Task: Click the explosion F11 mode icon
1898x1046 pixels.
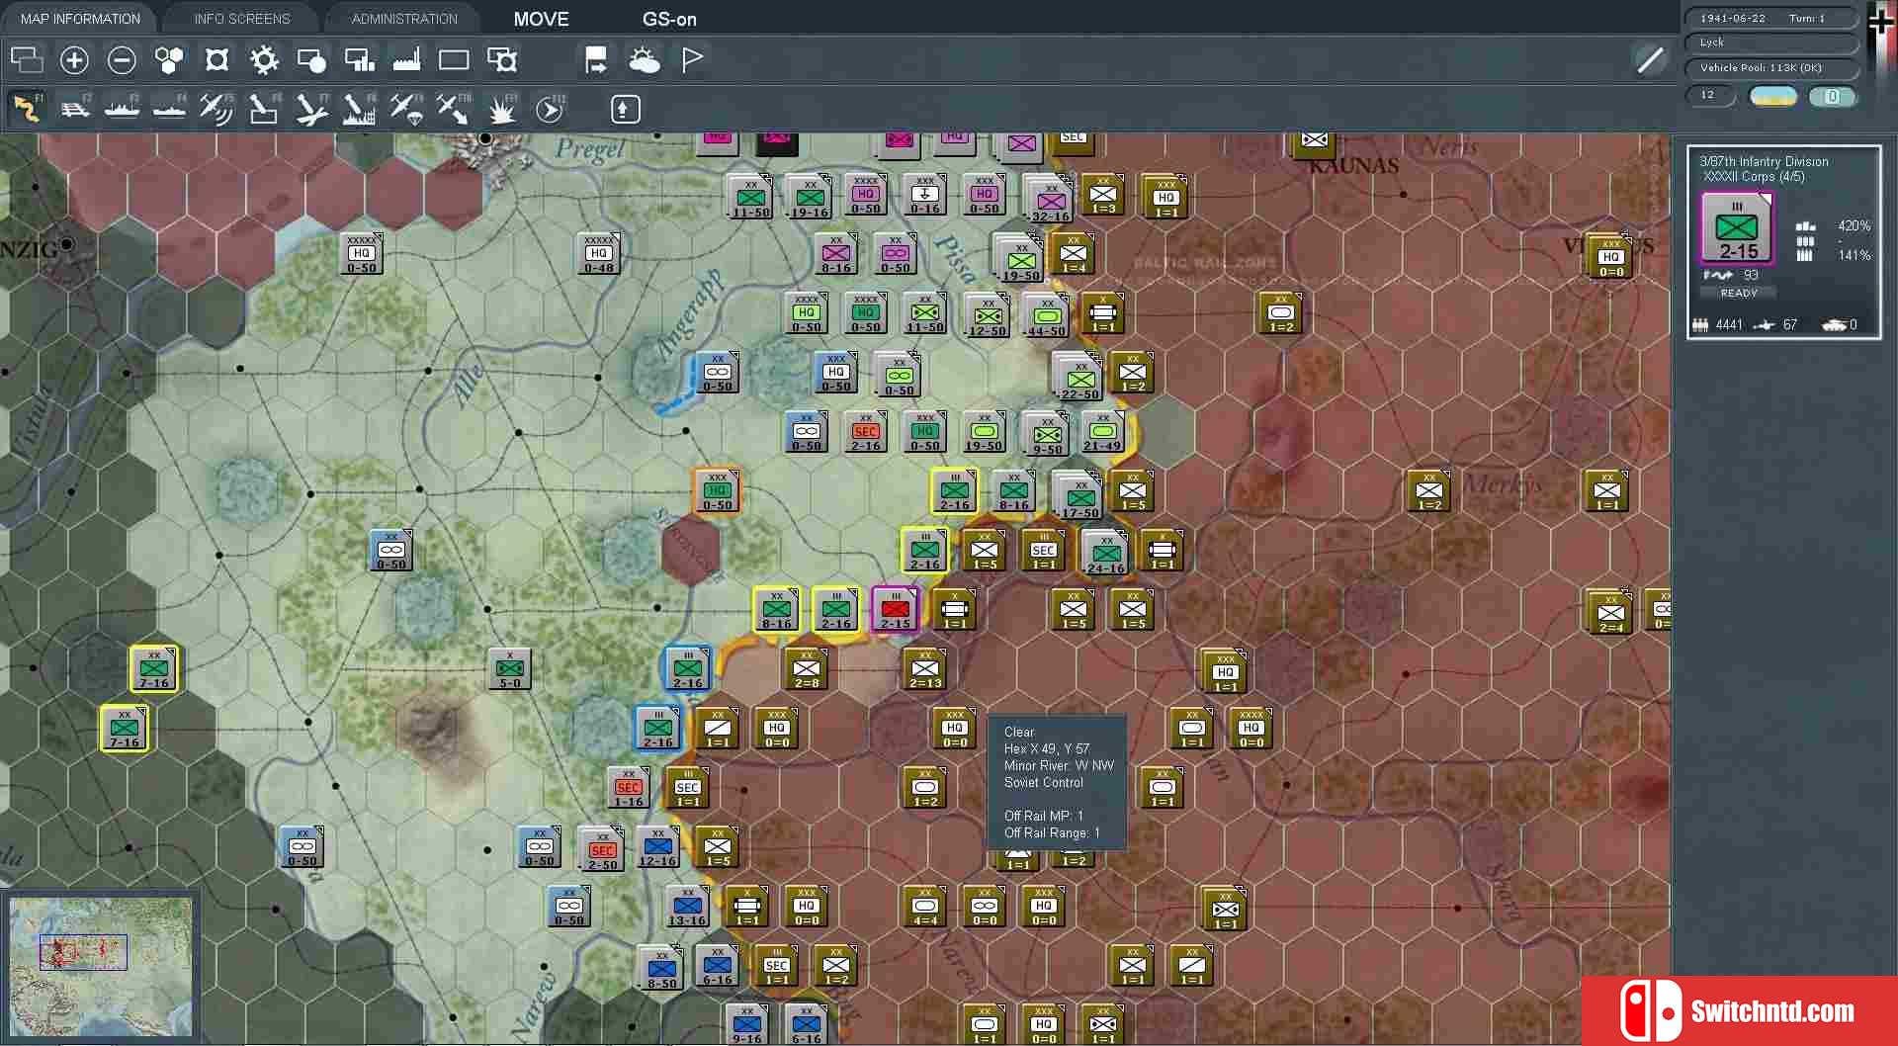Action: tap(502, 109)
